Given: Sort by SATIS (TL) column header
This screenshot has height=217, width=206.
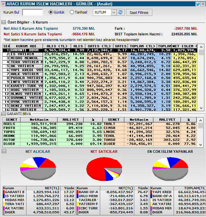Looking at the screenshot, I should click(x=99, y=46).
